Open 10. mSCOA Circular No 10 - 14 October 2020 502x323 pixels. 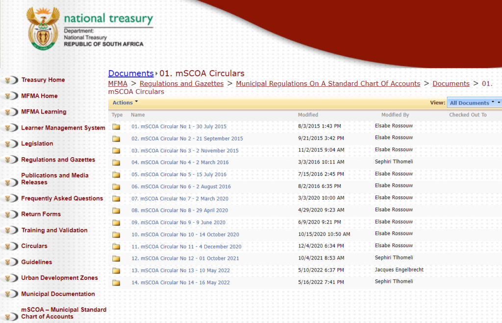(x=185, y=235)
